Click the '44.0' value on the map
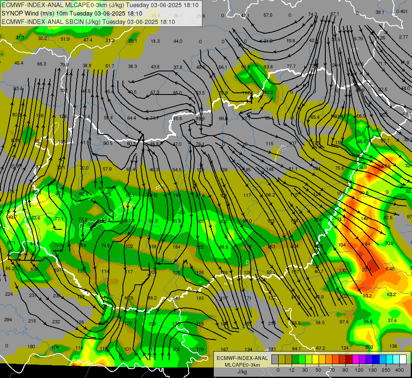 click(x=178, y=41)
